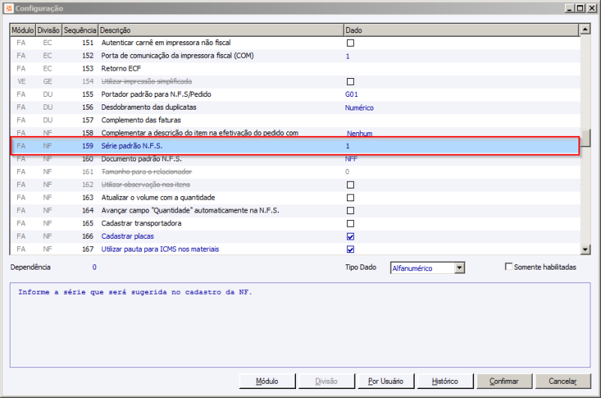Toggle checkbox for Utilizar impressão simplificada
601x398 pixels.
tap(350, 82)
